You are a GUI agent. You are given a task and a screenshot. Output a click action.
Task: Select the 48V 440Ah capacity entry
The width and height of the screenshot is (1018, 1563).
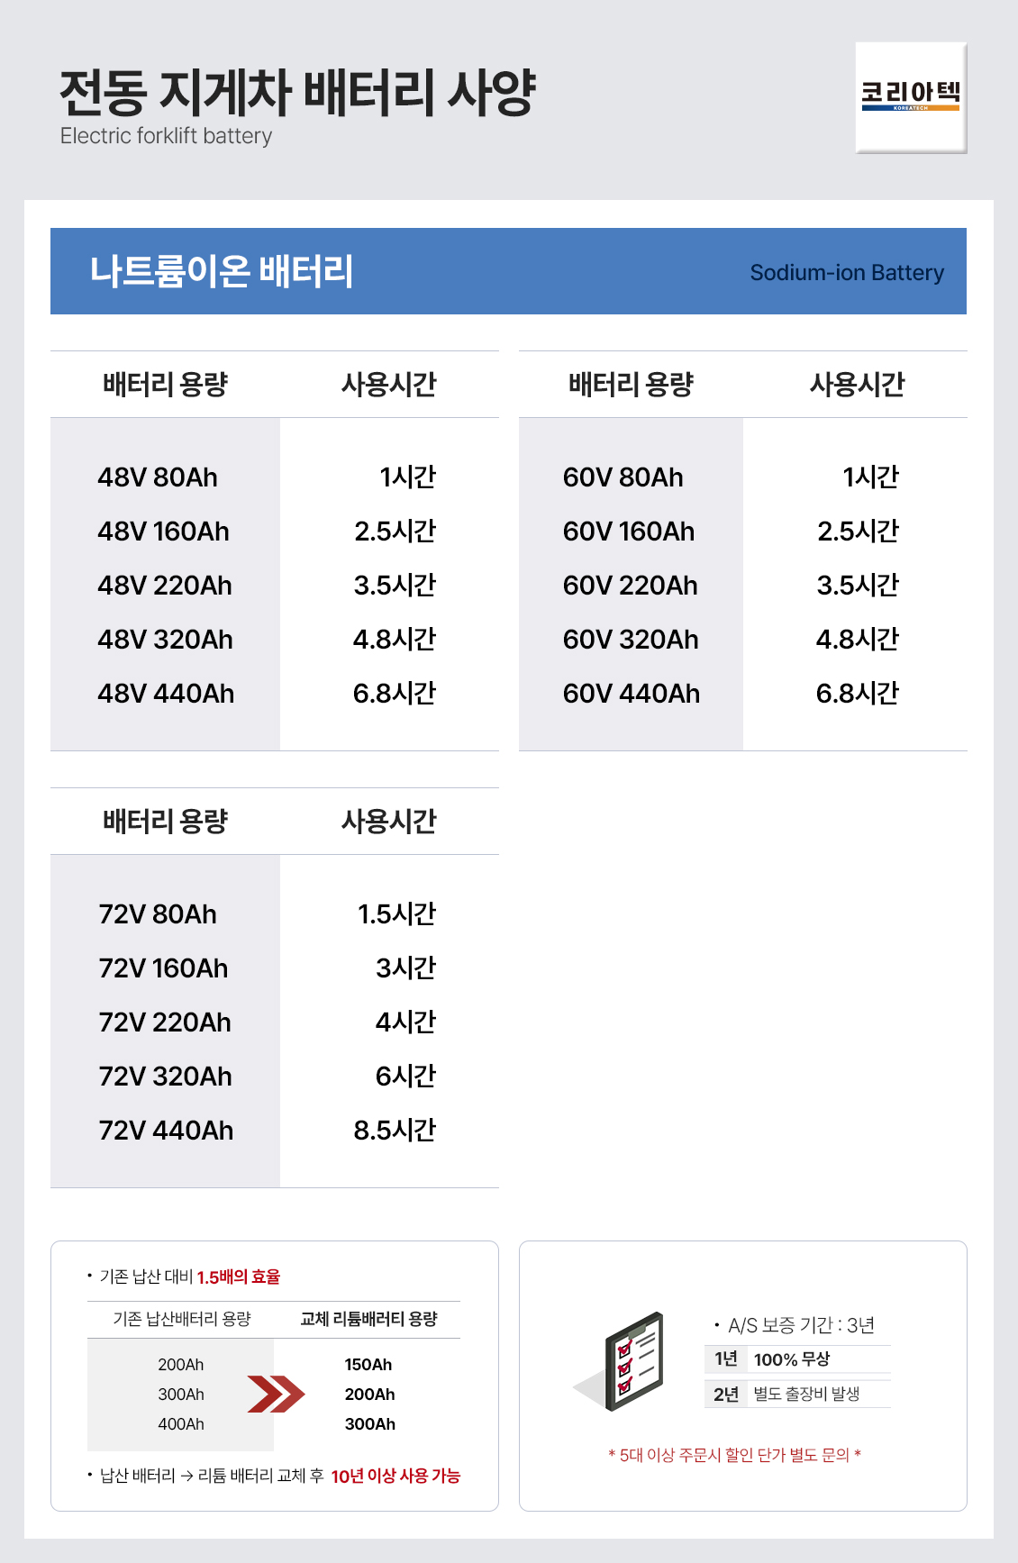pos(166,694)
